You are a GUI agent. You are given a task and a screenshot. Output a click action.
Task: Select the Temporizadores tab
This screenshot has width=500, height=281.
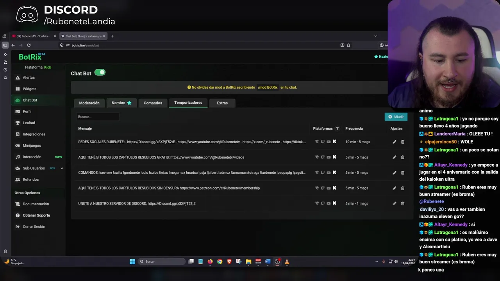pos(188,103)
